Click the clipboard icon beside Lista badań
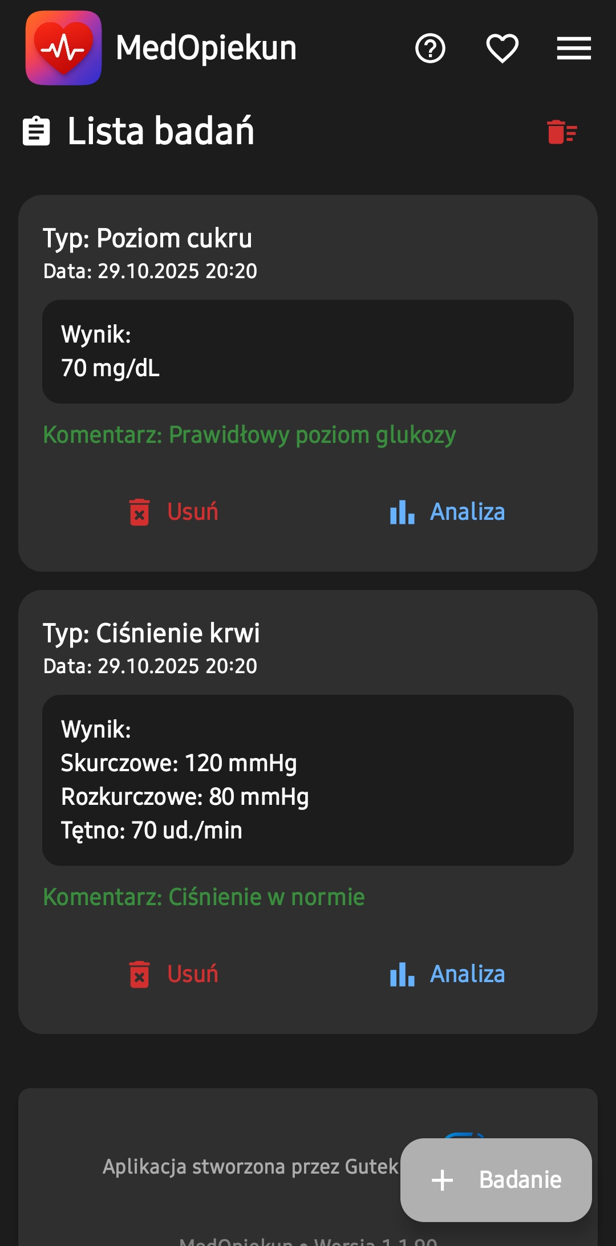This screenshot has height=1246, width=616. pos(37,131)
